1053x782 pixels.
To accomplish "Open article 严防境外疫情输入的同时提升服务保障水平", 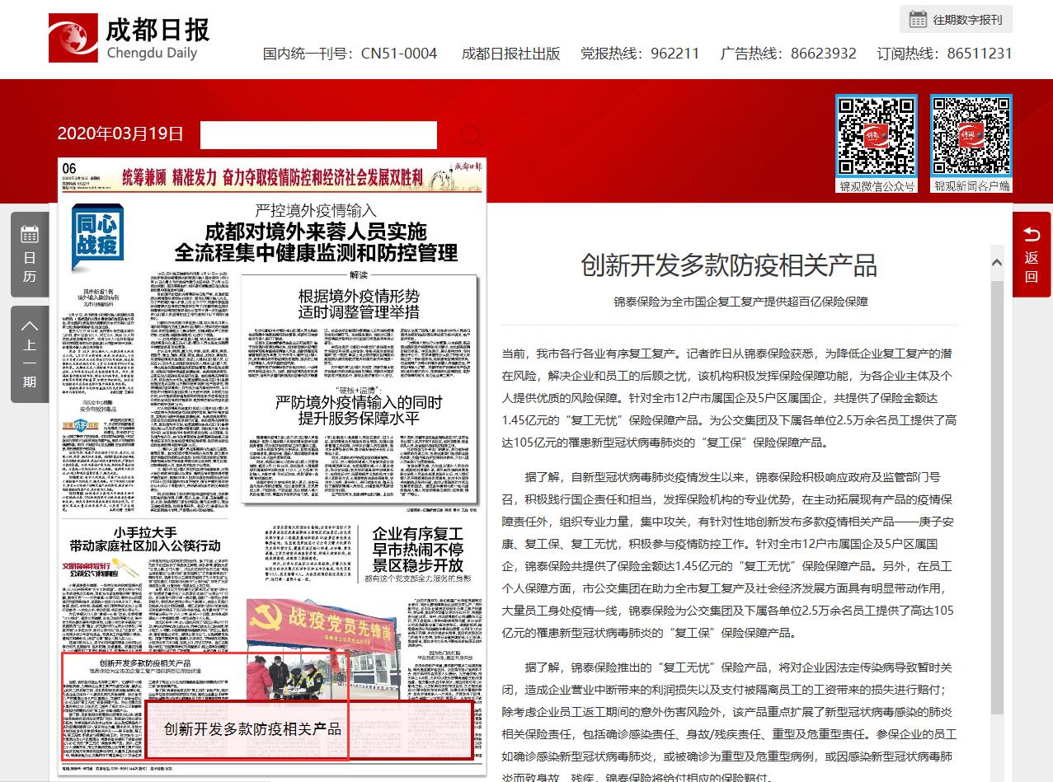I will (359, 410).
